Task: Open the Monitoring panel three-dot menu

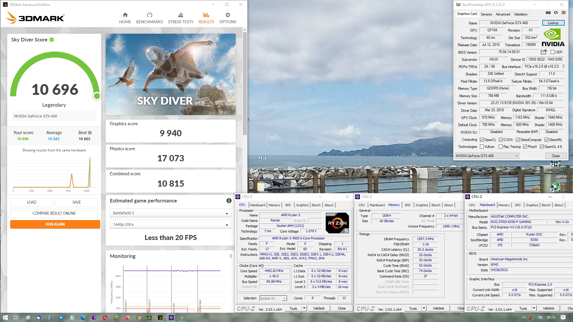Action: click(x=231, y=256)
